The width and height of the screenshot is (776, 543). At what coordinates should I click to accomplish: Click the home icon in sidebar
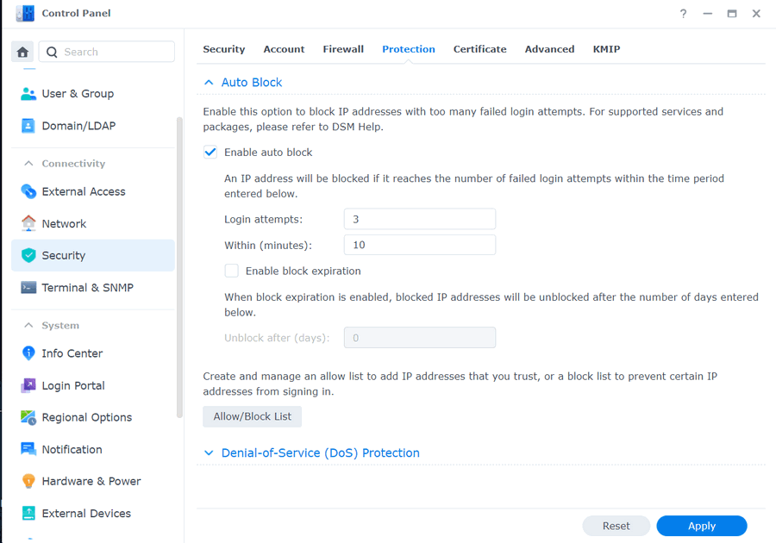23,52
